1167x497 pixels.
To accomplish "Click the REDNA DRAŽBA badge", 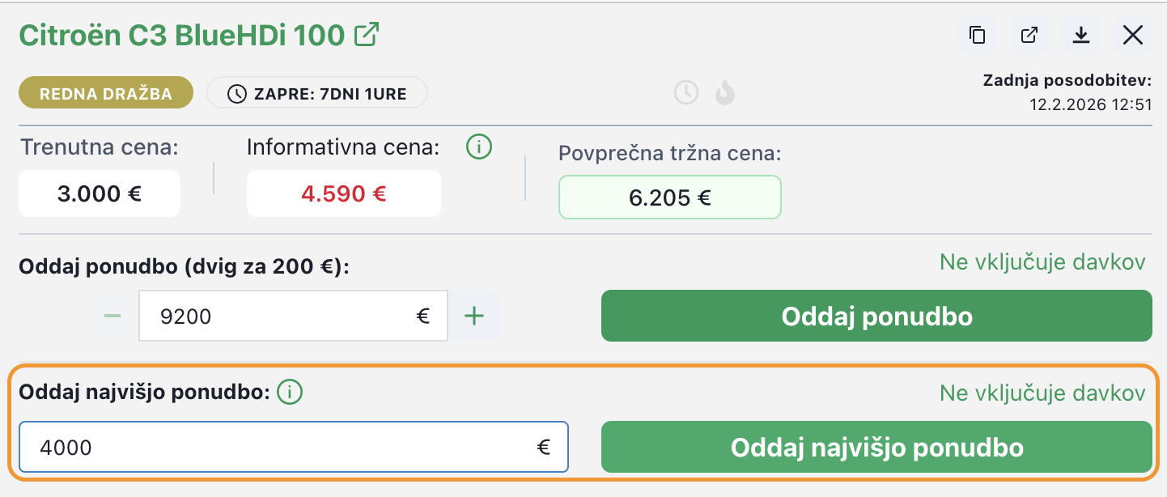I will pos(106,93).
